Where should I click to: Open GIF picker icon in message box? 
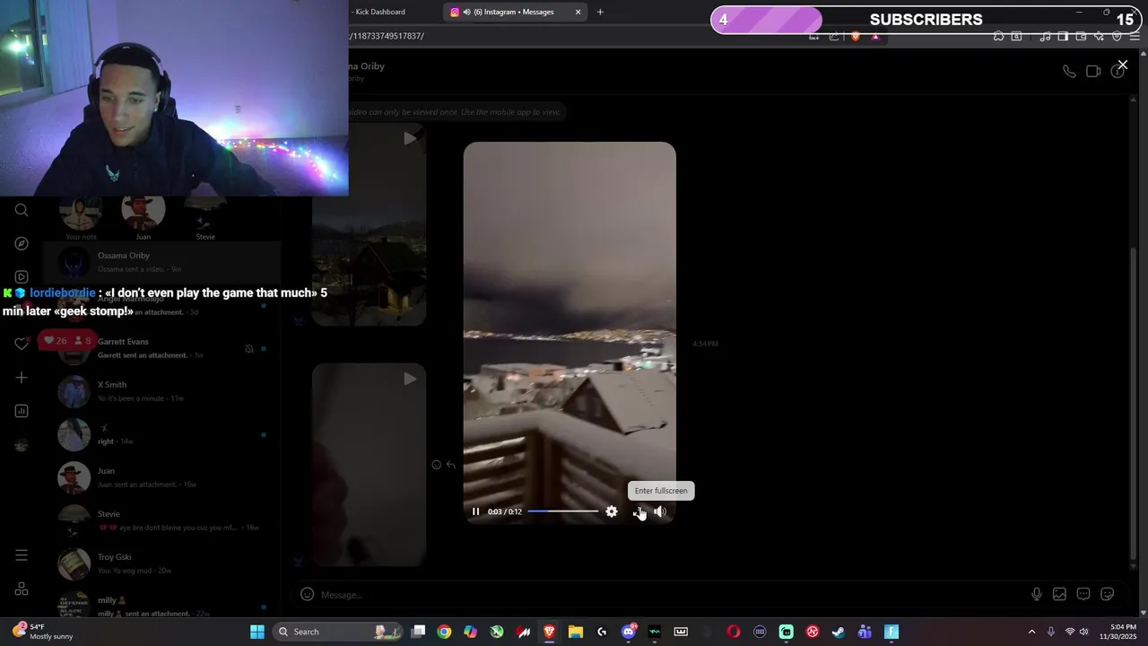tap(1083, 594)
